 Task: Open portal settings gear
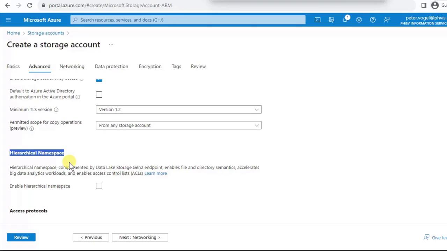359,20
